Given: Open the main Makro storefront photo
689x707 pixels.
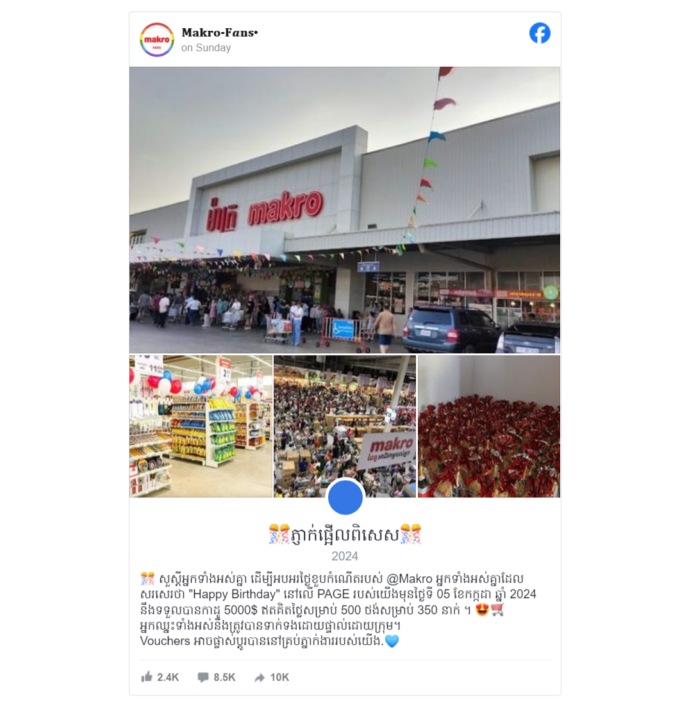Looking at the screenshot, I should click(345, 210).
